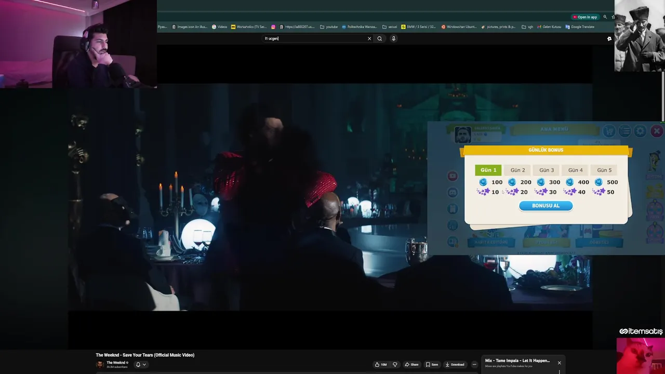This screenshot has width=665, height=374.
Task: Open the Windows'tan Ubunt... bookmark
Action: click(x=459, y=27)
